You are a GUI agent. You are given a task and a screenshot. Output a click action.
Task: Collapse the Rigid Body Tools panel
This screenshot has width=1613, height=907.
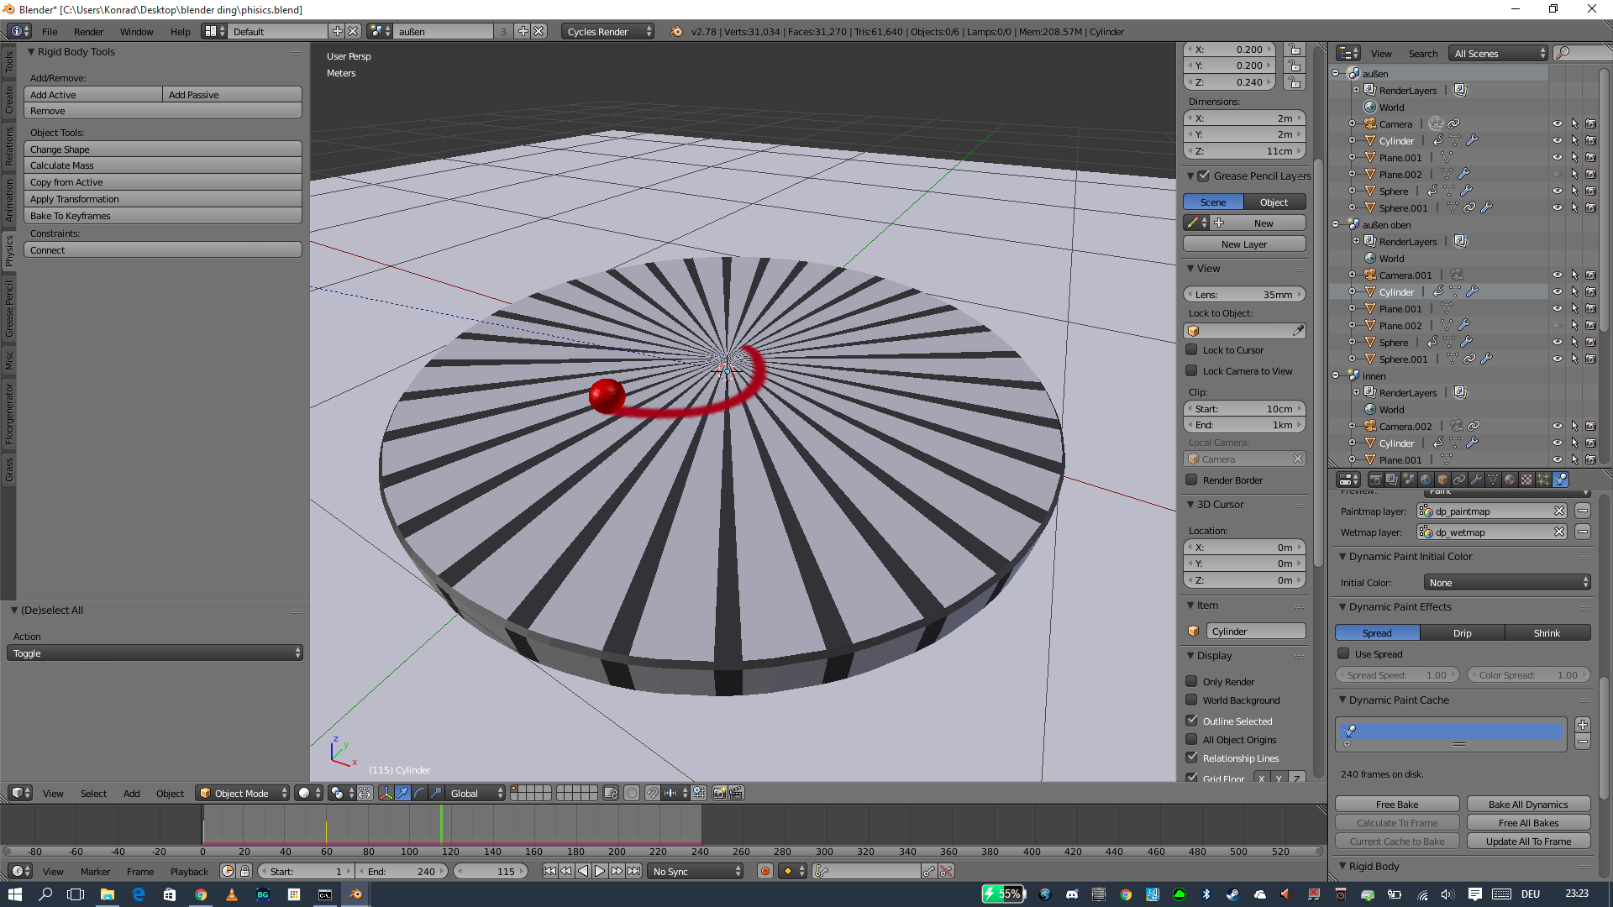pos(31,51)
